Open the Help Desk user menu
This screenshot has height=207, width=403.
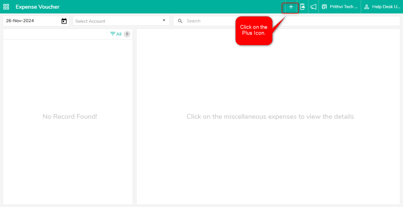(x=383, y=7)
